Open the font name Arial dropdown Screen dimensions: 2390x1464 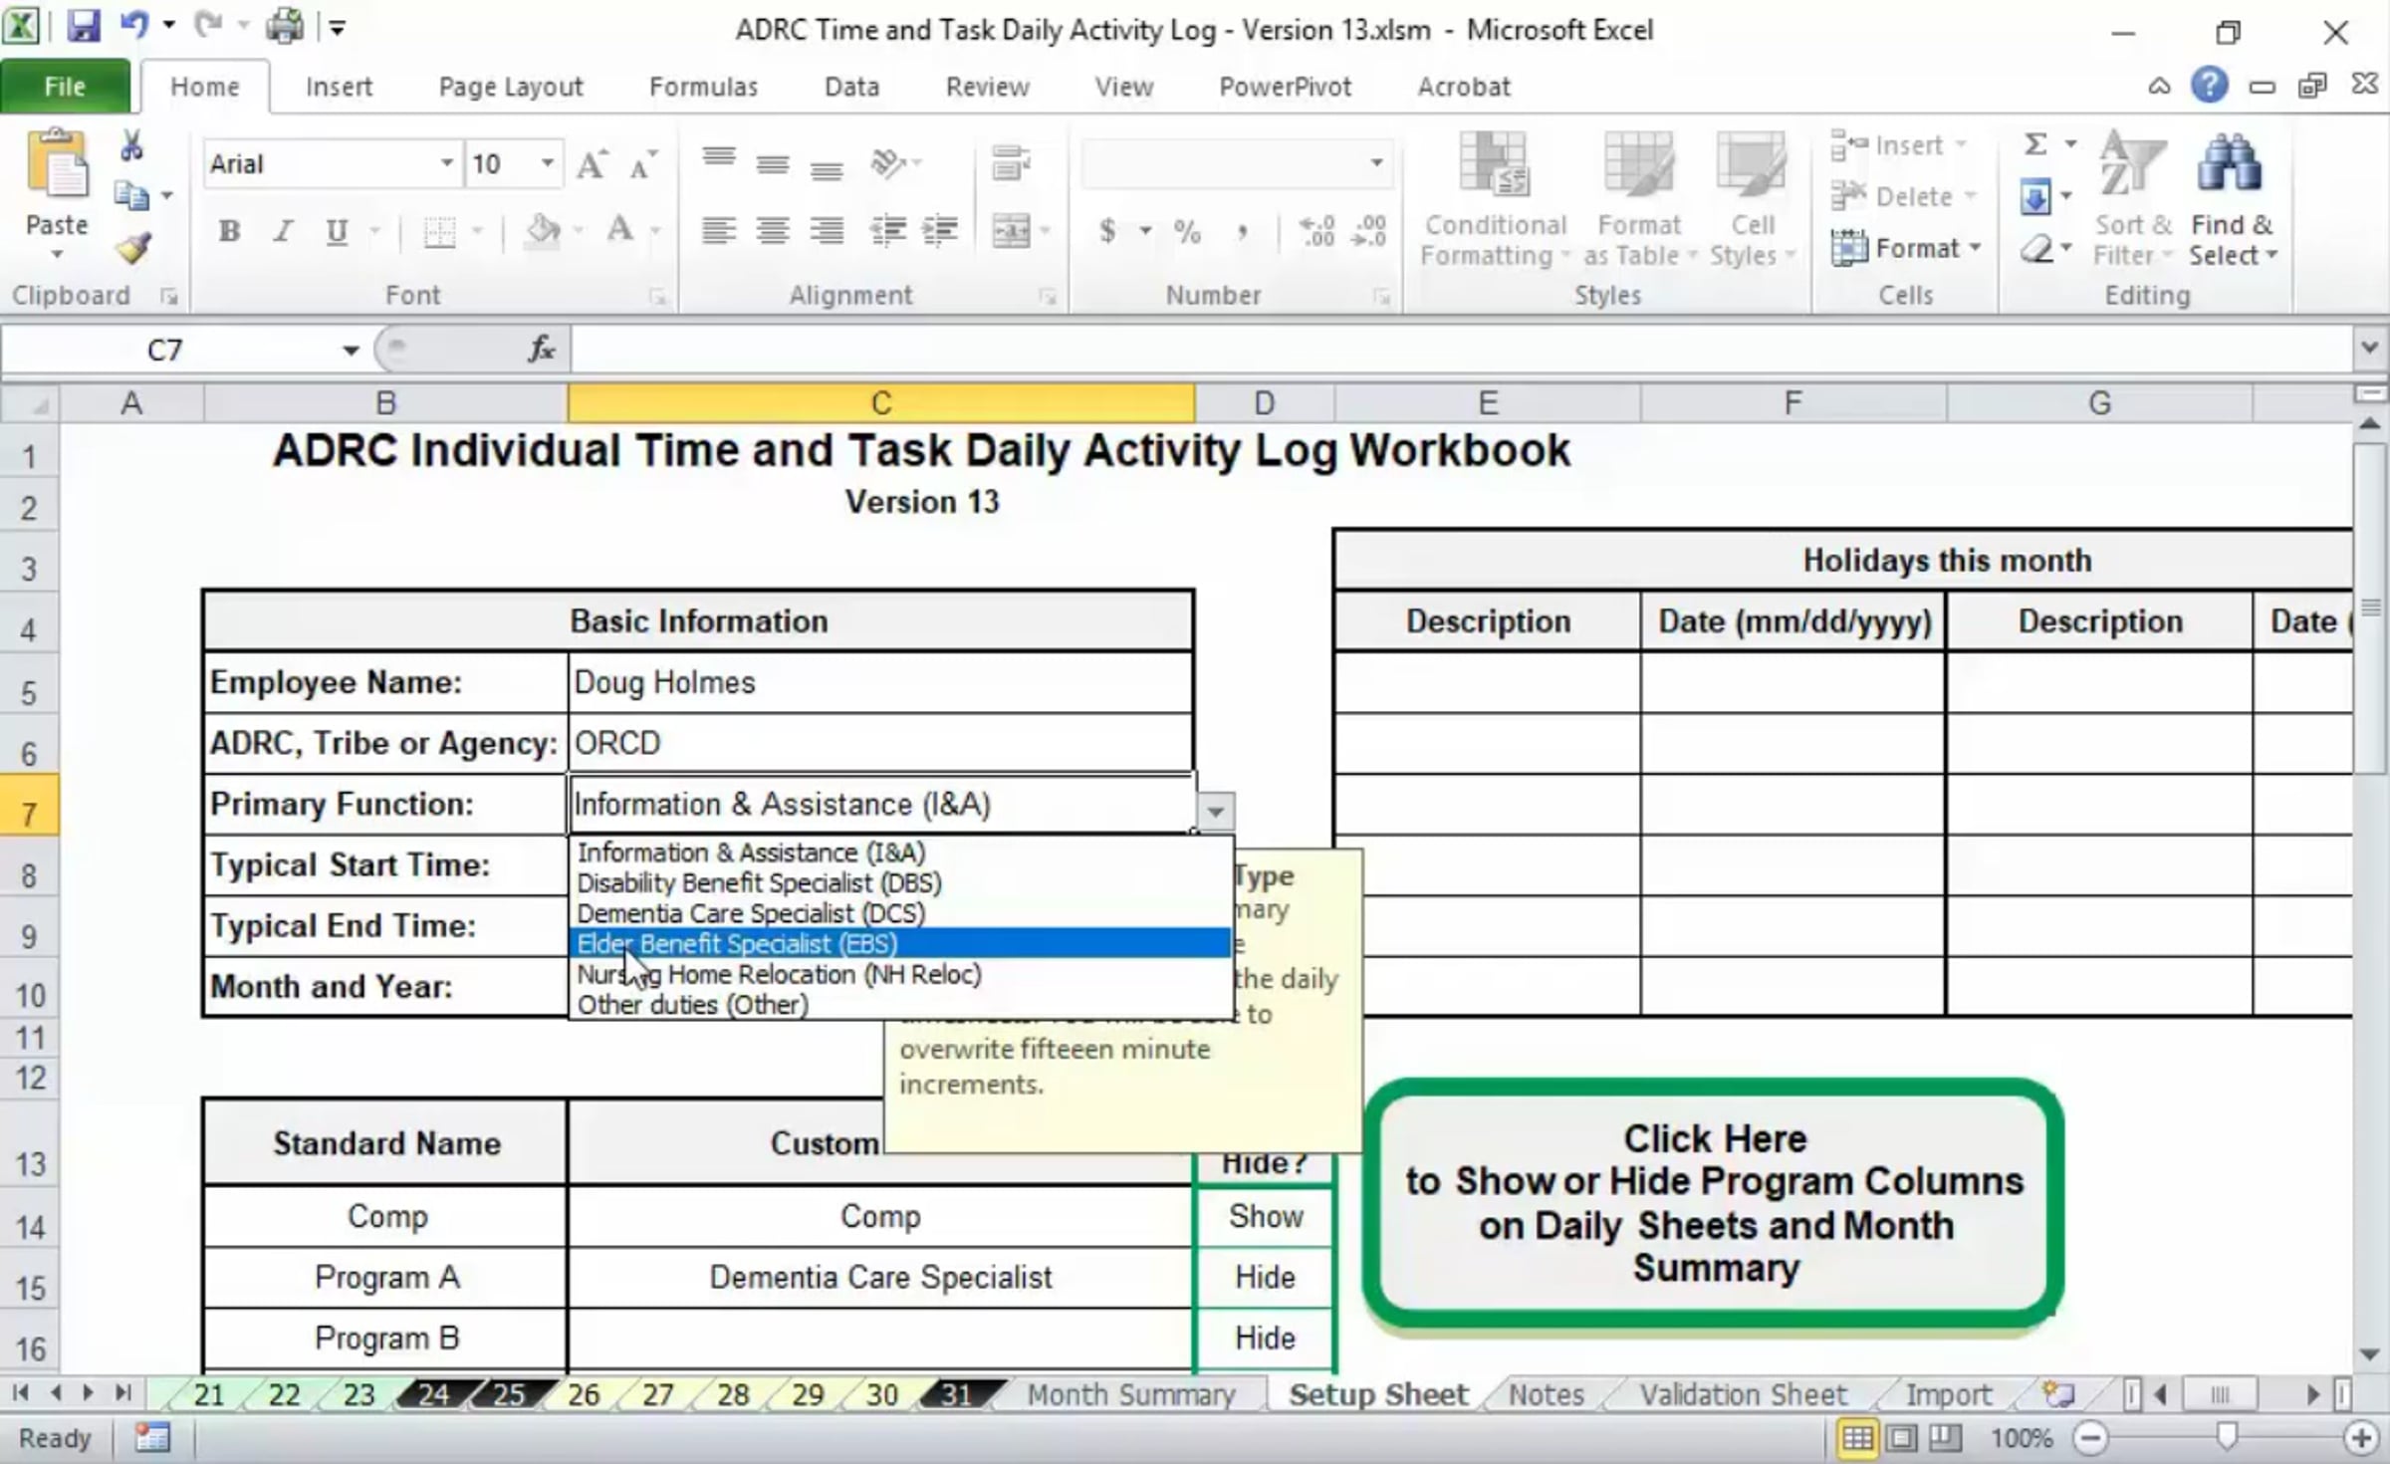[x=446, y=163]
